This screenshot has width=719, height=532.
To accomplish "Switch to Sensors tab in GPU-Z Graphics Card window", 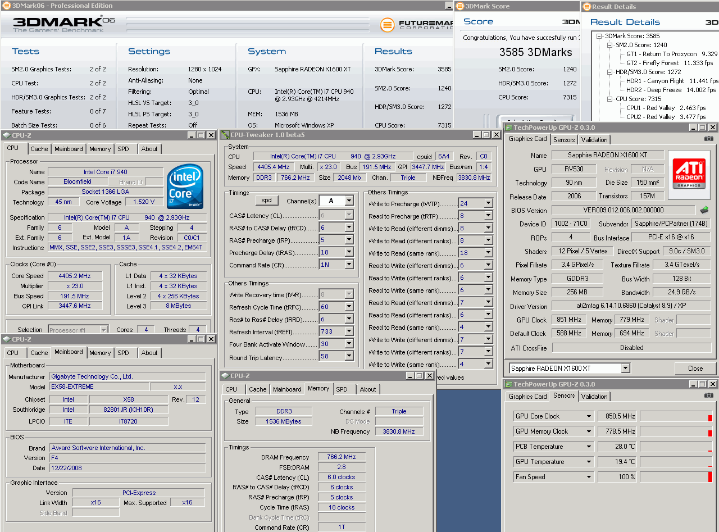I will coord(564,140).
